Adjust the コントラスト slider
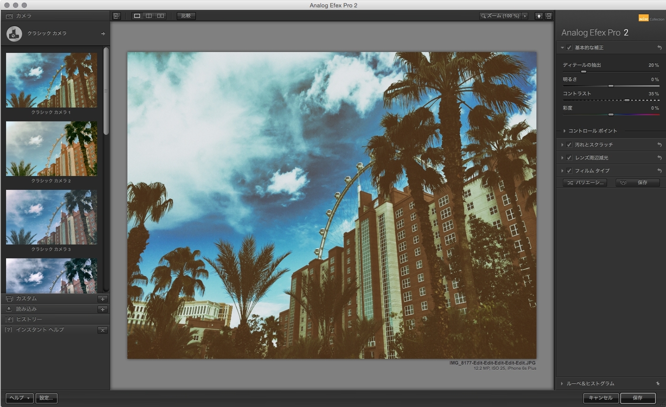This screenshot has height=407, width=666. click(627, 100)
